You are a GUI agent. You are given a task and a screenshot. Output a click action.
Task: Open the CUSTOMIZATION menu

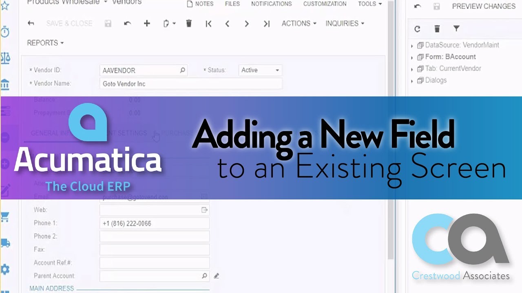point(325,4)
